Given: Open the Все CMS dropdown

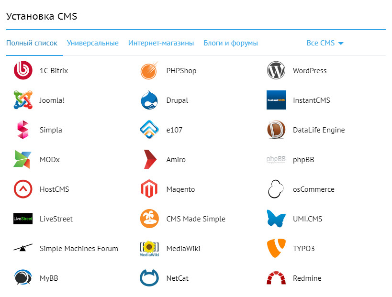Looking at the screenshot, I should [325, 43].
